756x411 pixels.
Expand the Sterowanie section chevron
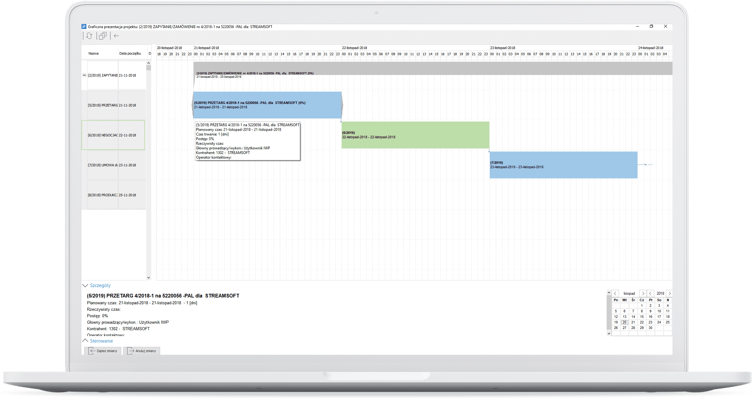85,341
